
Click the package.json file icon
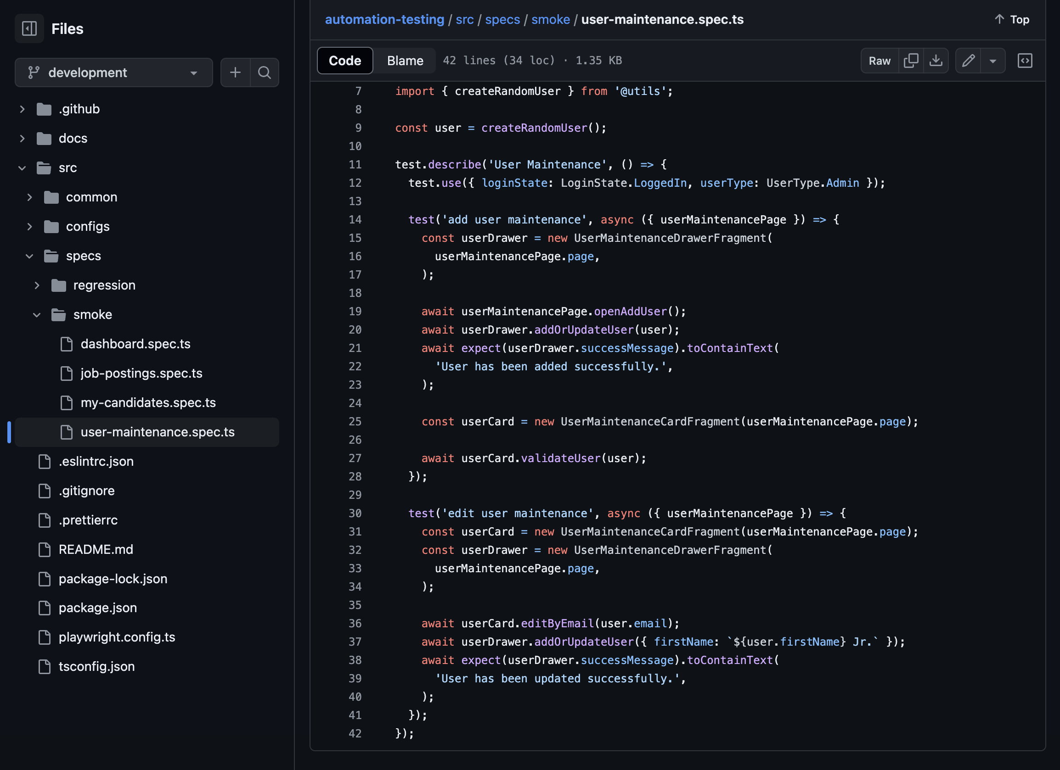45,608
